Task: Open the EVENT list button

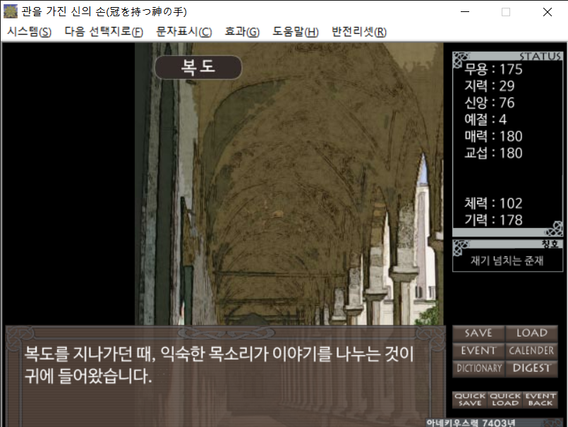Action: [478, 351]
